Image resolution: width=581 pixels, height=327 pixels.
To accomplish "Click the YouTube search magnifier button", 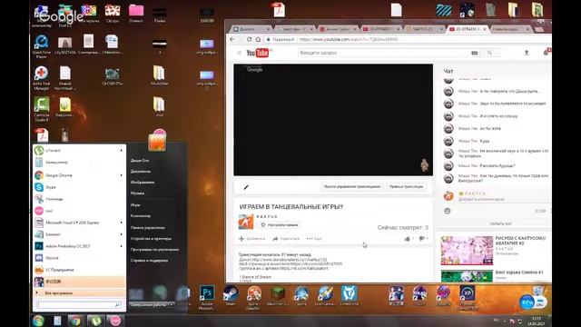I will [489, 53].
